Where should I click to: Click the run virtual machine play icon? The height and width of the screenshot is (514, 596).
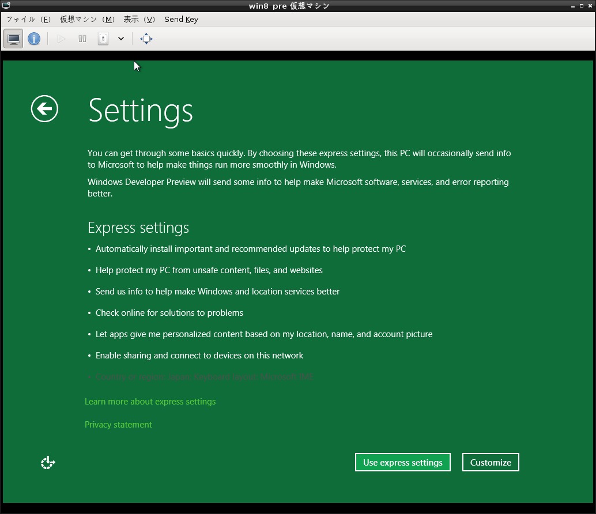[61, 39]
